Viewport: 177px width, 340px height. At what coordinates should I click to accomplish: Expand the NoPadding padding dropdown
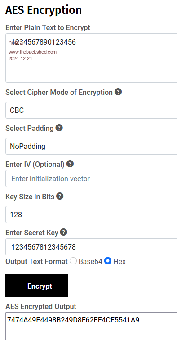pos(91,146)
